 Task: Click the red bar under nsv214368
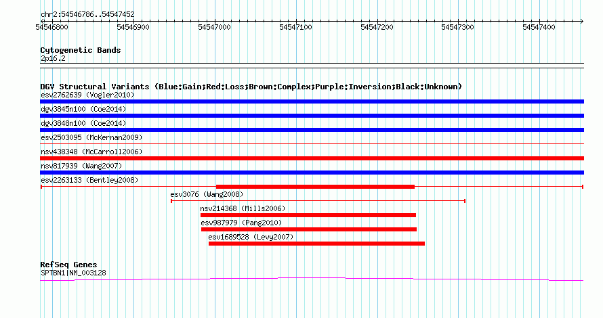pyautogui.click(x=308, y=215)
